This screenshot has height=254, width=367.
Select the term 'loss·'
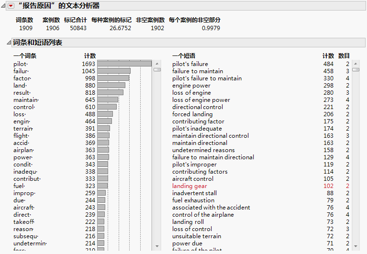(20, 114)
